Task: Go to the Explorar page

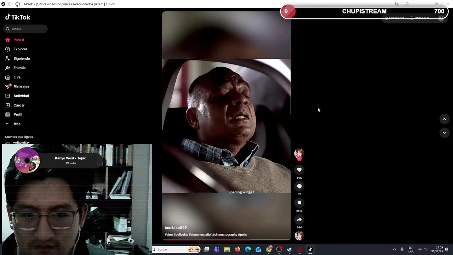Action: 16,49
